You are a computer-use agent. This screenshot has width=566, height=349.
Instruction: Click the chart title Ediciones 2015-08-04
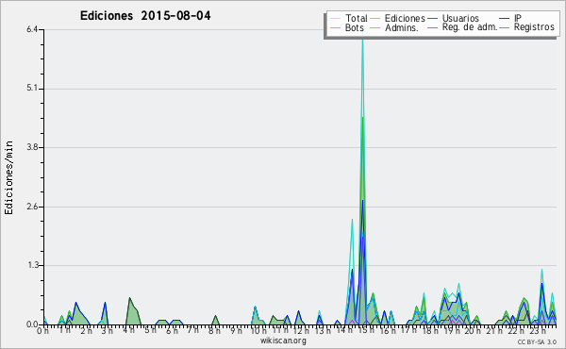click(x=145, y=16)
